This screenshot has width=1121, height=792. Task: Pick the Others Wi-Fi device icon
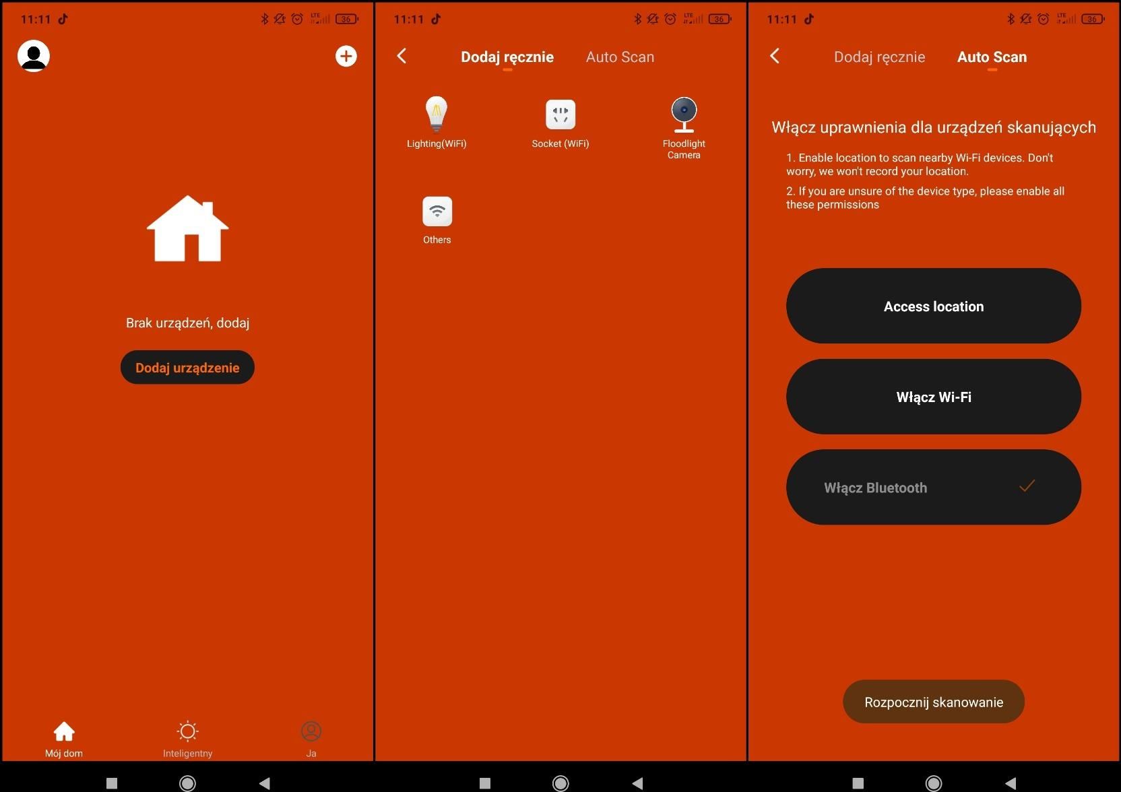click(x=437, y=211)
